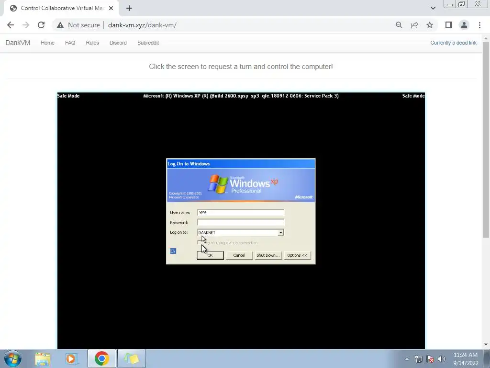Open a new tab with the plus button
Image resolution: width=490 pixels, height=368 pixels.
129,8
